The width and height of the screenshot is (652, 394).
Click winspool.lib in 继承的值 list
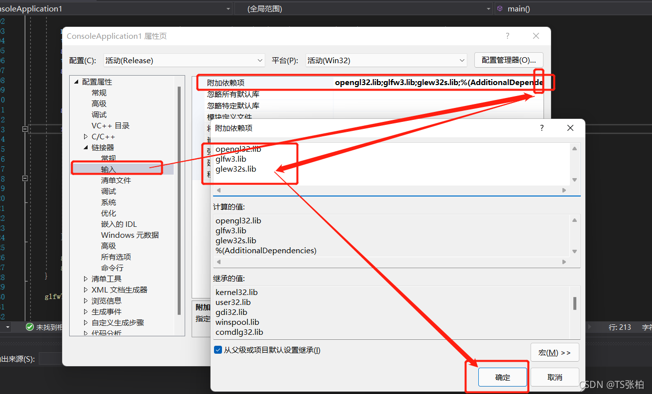(237, 322)
